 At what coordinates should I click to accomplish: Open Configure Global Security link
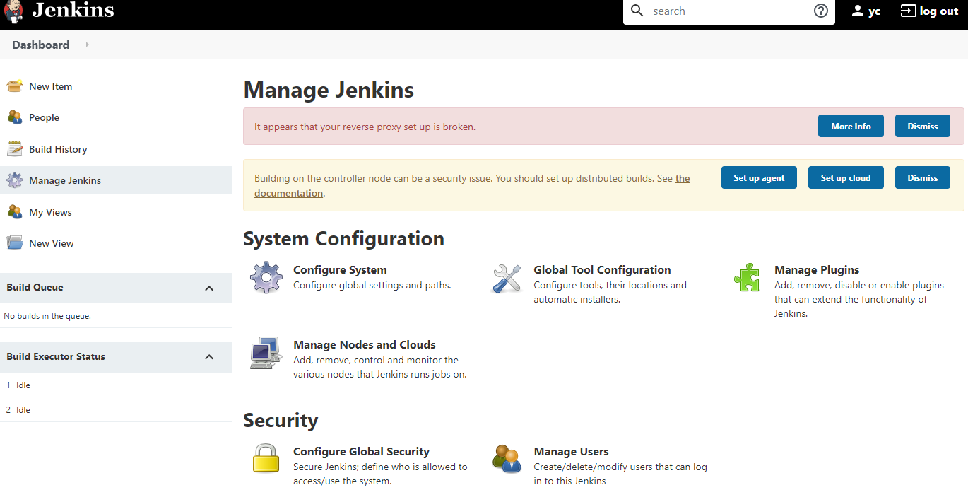361,451
